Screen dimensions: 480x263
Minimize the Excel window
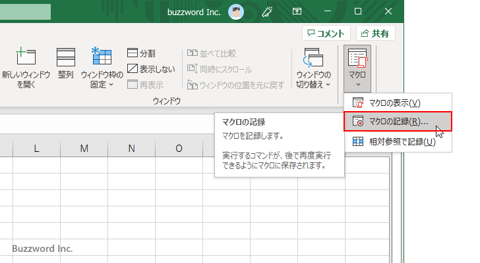tap(328, 12)
